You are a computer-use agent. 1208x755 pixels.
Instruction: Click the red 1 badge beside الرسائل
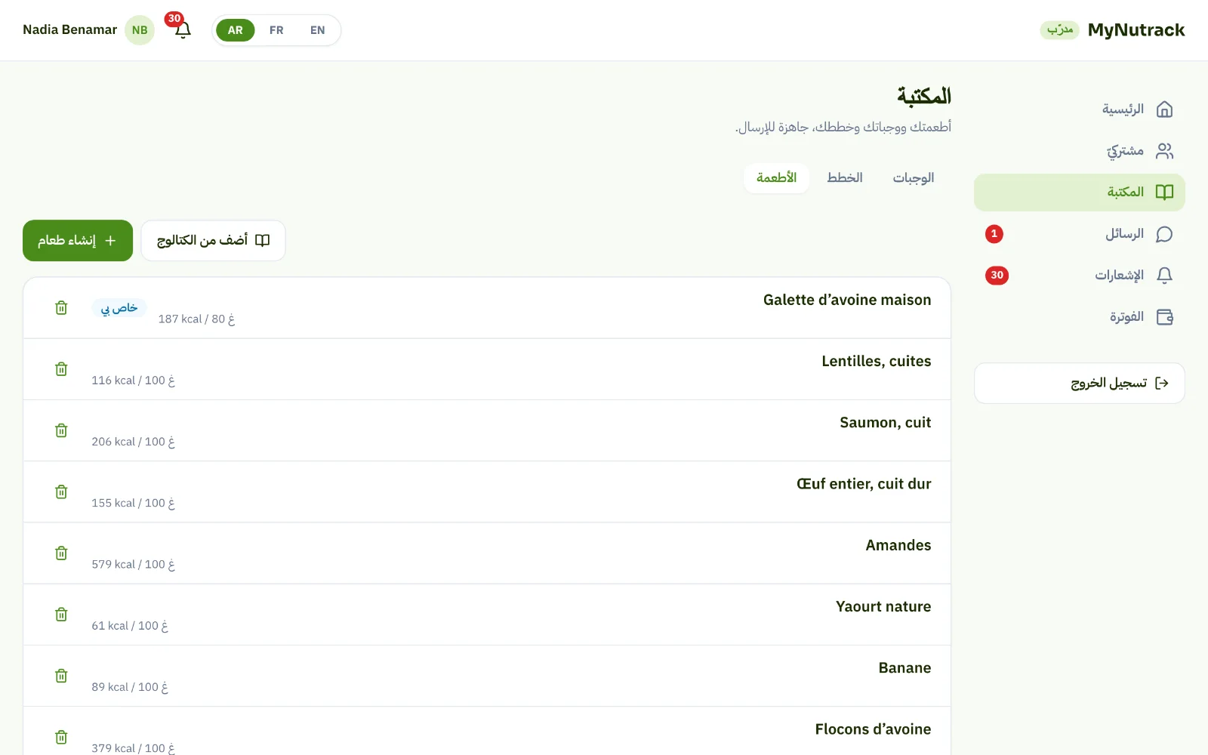pyautogui.click(x=994, y=234)
